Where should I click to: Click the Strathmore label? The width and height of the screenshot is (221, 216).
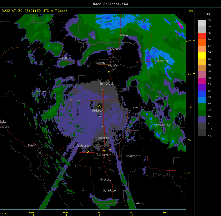point(132,156)
